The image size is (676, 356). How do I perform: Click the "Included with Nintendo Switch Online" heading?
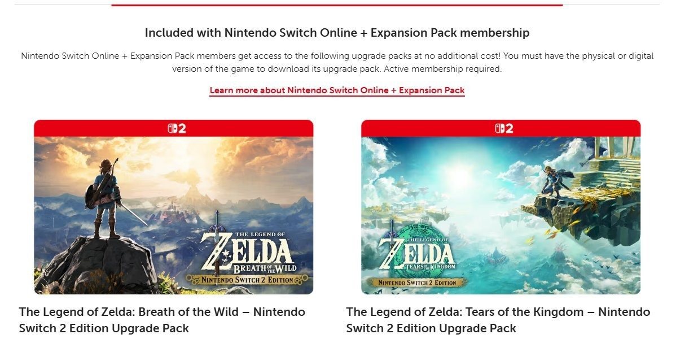337,33
